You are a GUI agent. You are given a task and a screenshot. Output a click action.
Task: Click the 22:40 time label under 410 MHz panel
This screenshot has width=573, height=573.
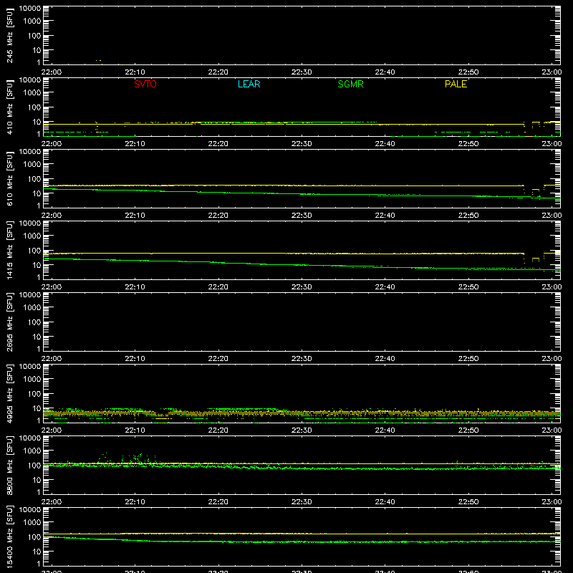(x=385, y=144)
